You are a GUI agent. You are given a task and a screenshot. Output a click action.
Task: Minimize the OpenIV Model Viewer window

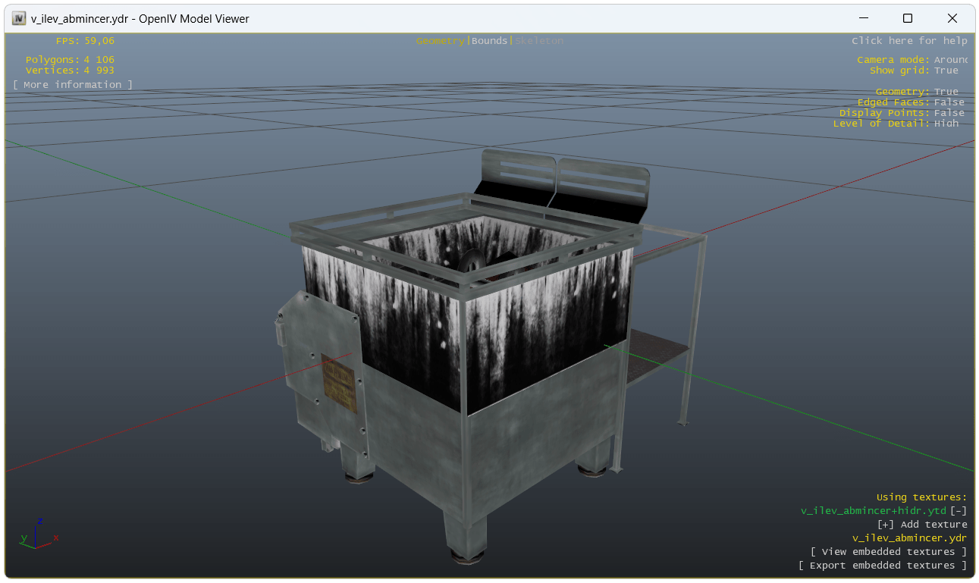click(863, 18)
